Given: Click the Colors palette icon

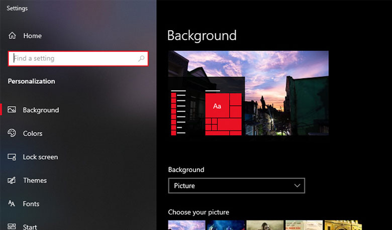Looking at the screenshot, I should click(12, 133).
